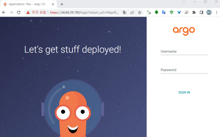220x137 pixels.
Task: Click the argo logo
Action: pos(184,31)
